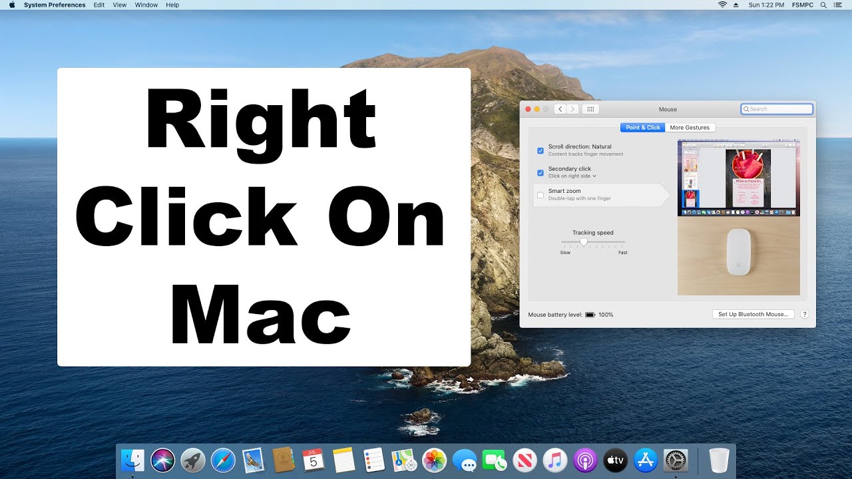
Task: Open Messages app in Dock
Action: pos(464,460)
